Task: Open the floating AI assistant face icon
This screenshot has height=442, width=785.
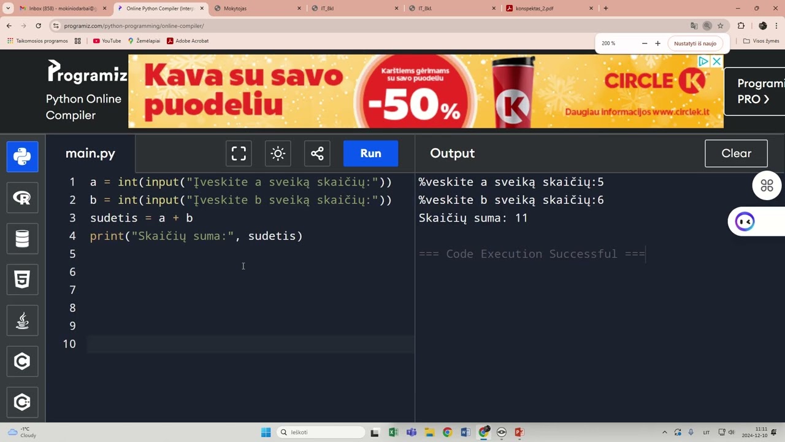Action: click(745, 222)
